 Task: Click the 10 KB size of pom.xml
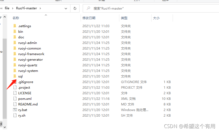[166, 99]
